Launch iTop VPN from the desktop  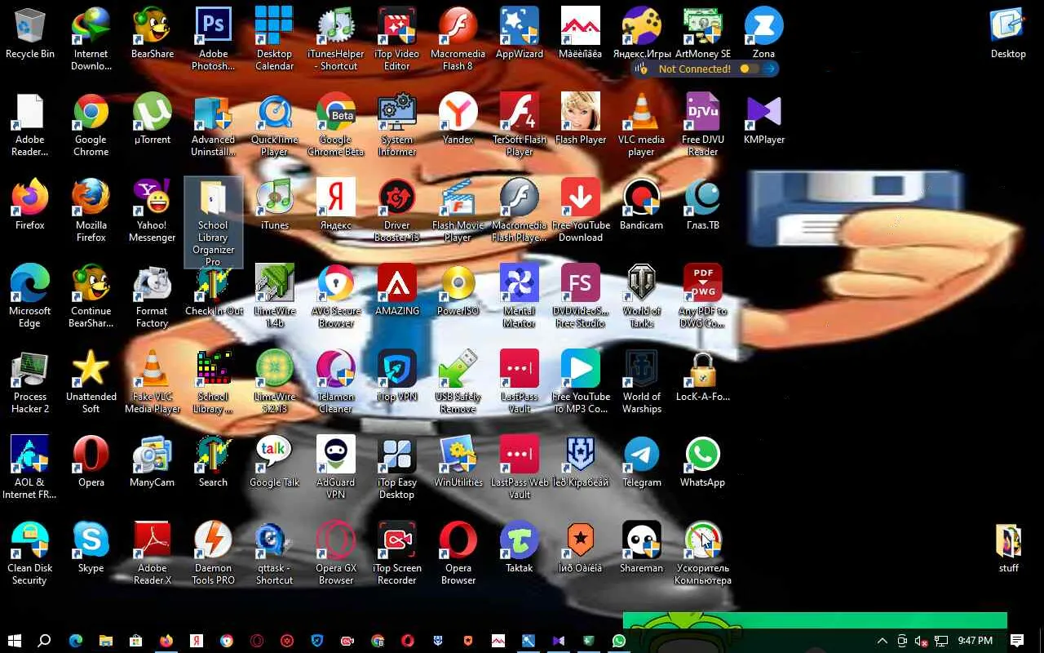click(396, 376)
